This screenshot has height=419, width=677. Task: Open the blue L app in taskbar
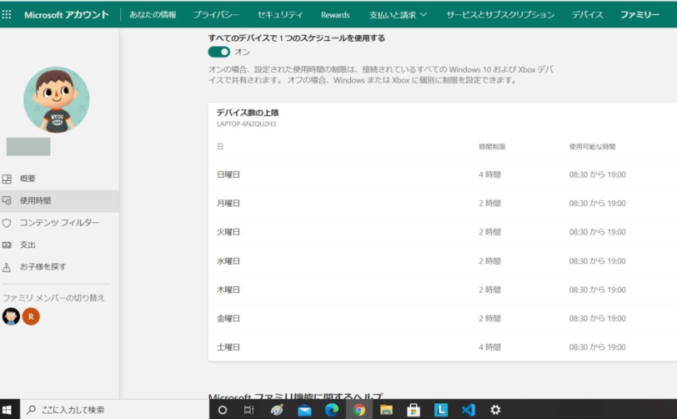click(x=441, y=410)
